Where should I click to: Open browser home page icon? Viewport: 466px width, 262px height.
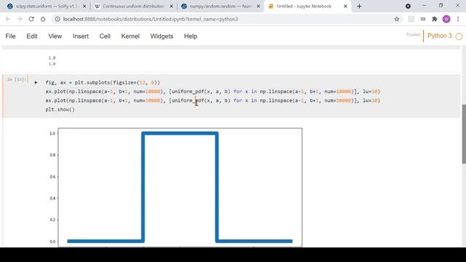43,19
